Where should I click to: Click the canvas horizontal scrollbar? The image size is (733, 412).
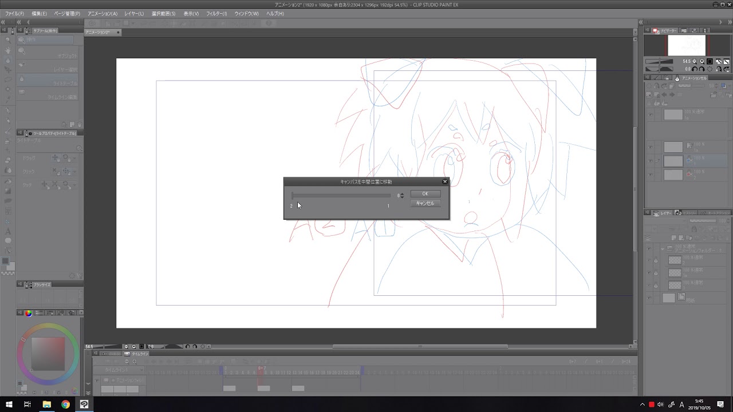[420, 346]
